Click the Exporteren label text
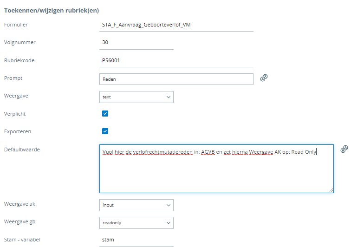The height and width of the screenshot is (247, 351). [x=17, y=131]
